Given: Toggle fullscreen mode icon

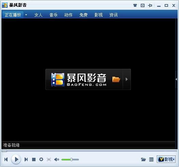Looking at the screenshot, I should (49, 160).
